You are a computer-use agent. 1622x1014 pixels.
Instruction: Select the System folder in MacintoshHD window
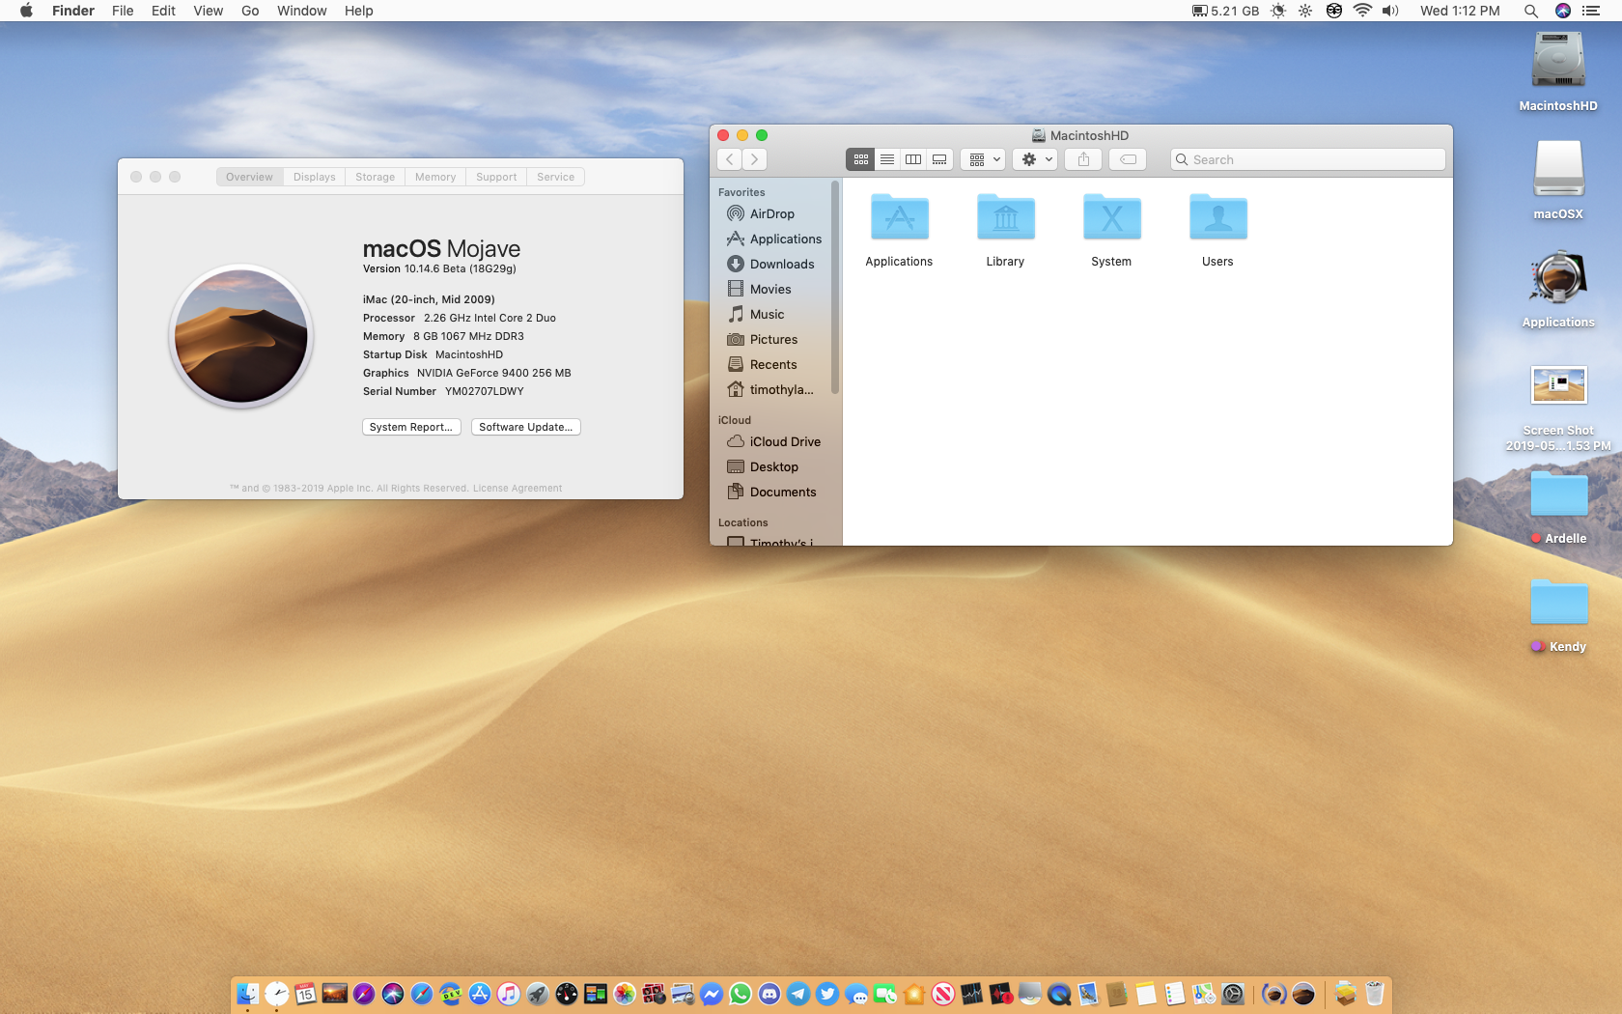[x=1111, y=230]
